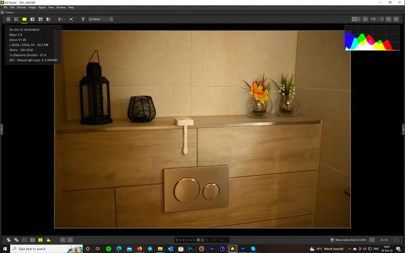Toggle the focus point display

tap(24, 240)
